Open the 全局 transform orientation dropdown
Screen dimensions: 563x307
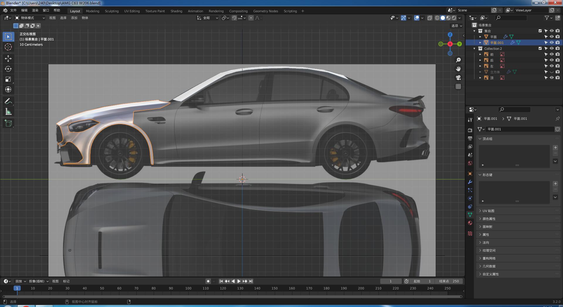[207, 18]
